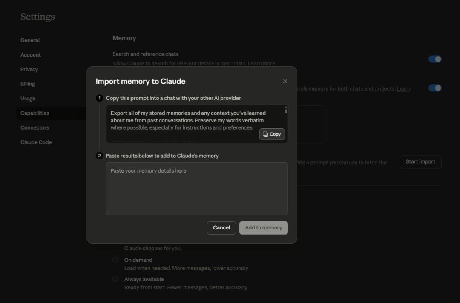Viewport: 460px width, 303px height.
Task: Open the Claude Code settings
Action: click(36, 142)
